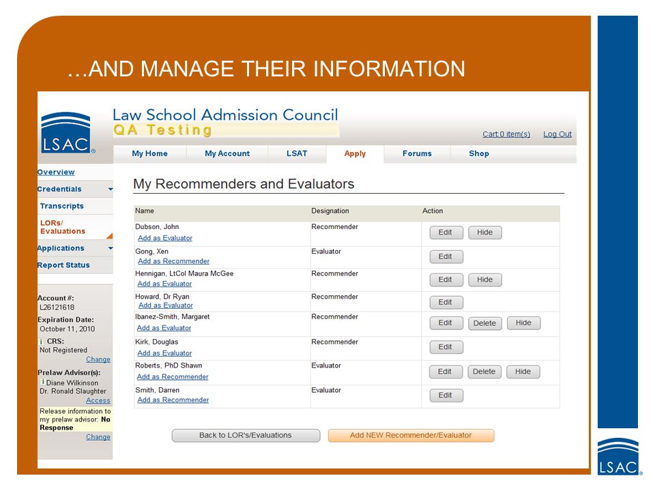Click the CRS info icon
The width and height of the screenshot is (655, 491).
[x=41, y=341]
